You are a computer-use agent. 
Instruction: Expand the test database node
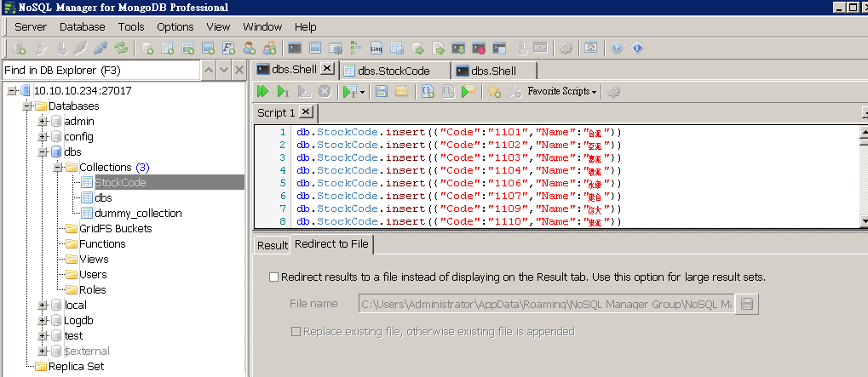[x=42, y=335]
